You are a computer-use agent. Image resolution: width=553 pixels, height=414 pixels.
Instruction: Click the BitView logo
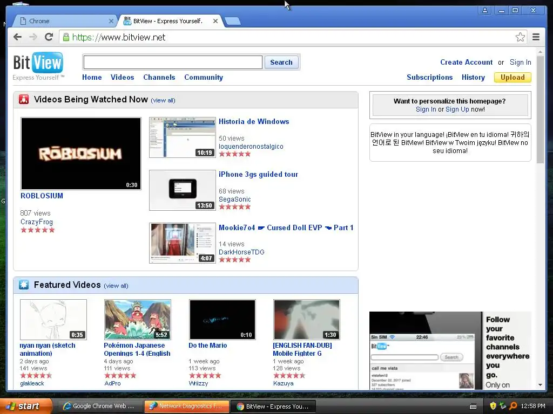coord(38,66)
